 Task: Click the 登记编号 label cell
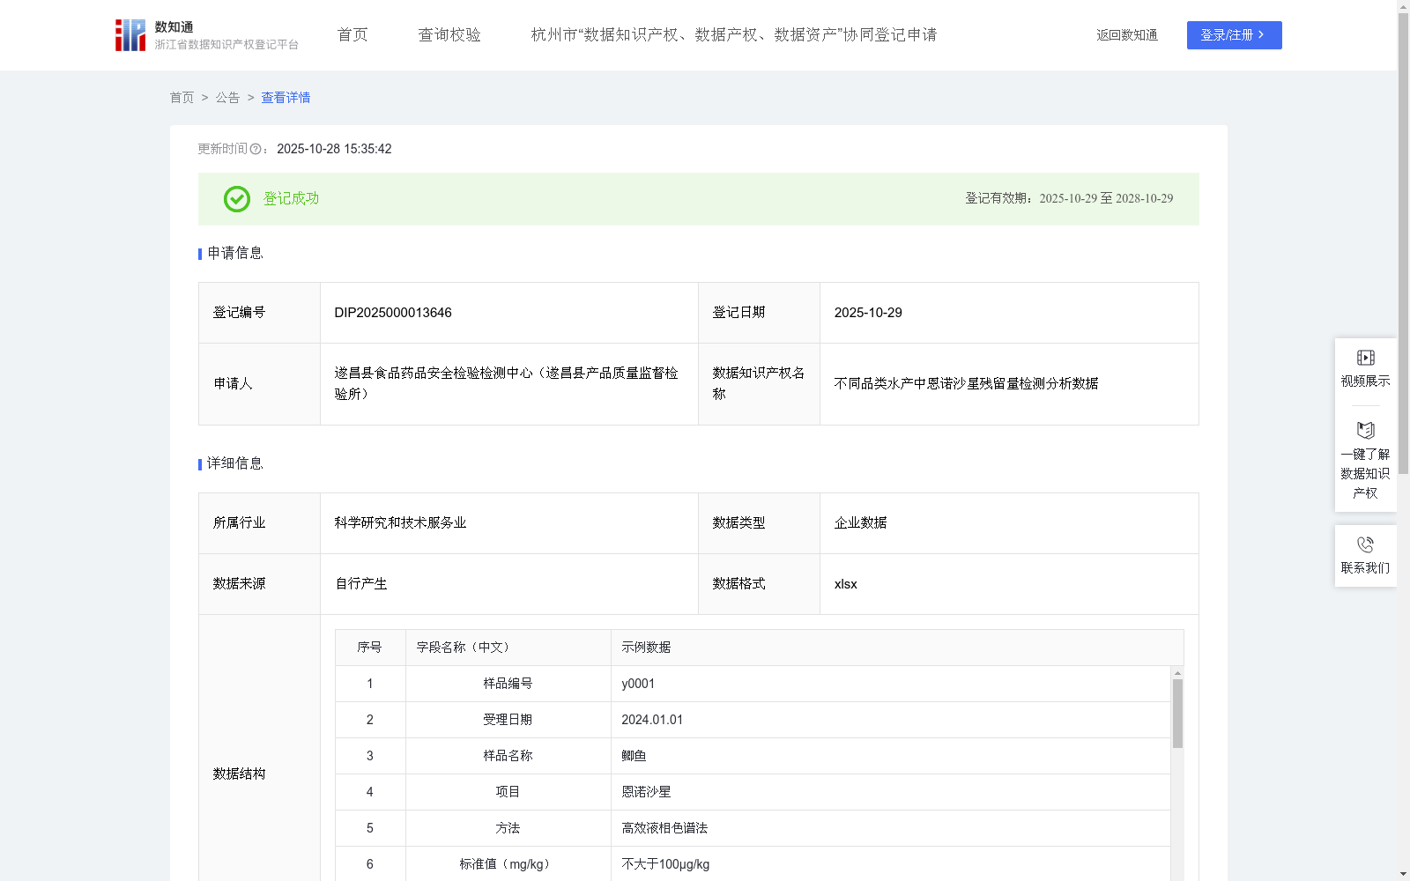pyautogui.click(x=259, y=313)
